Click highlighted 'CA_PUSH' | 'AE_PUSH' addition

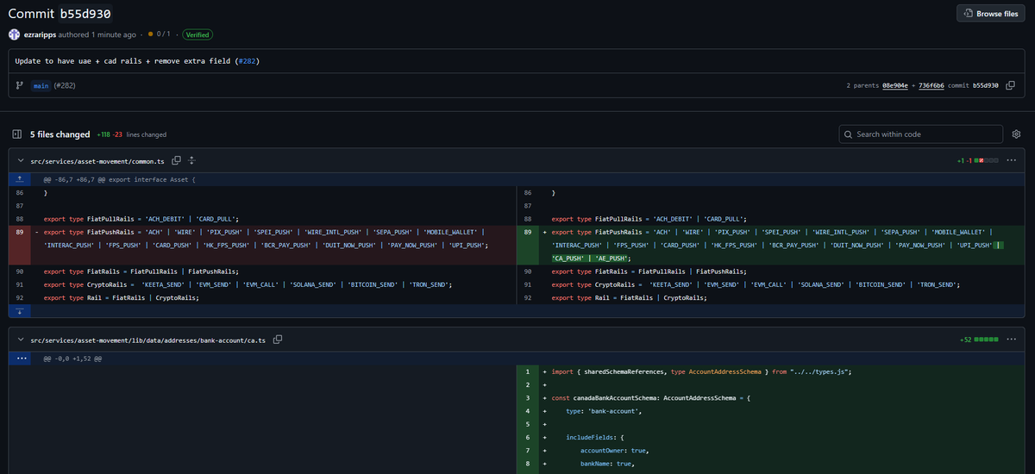coord(591,259)
